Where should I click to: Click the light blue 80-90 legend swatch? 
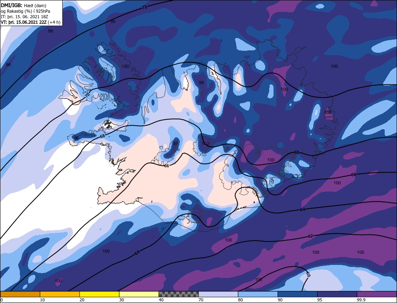click(x=258, y=294)
